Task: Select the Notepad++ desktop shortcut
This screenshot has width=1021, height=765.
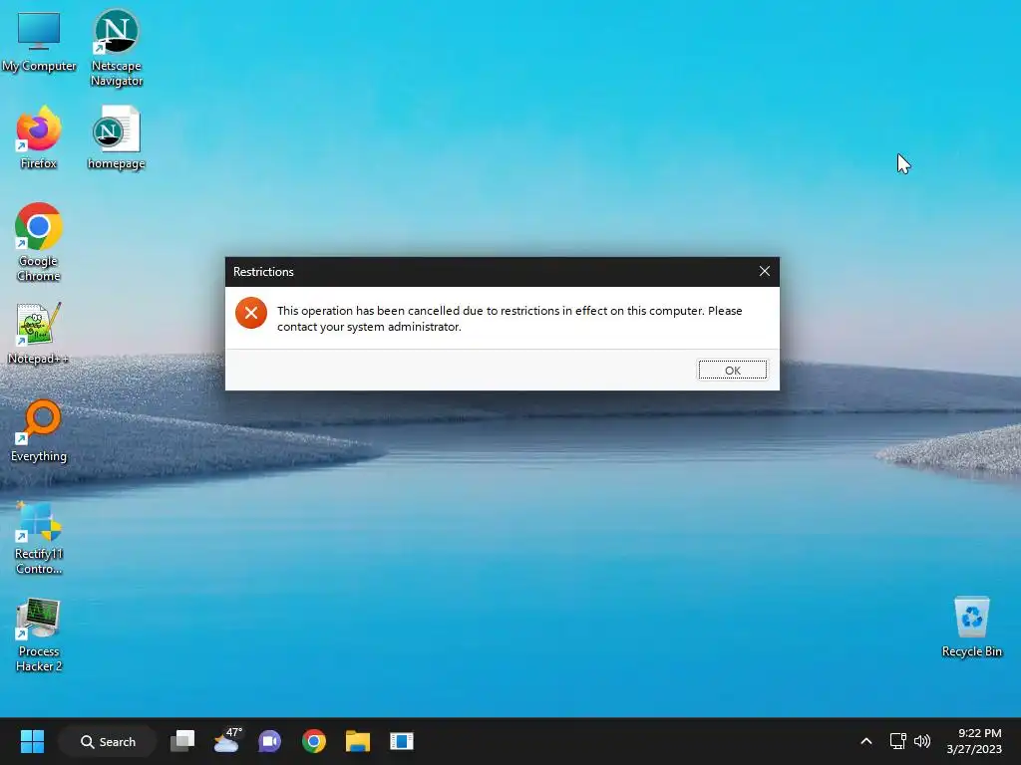Action: [39, 333]
